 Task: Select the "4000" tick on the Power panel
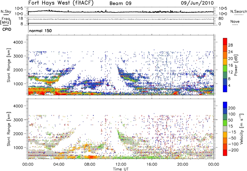(18, 42)
